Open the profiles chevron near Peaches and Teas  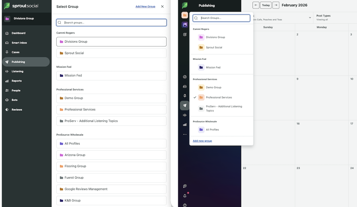[x=310, y=17]
